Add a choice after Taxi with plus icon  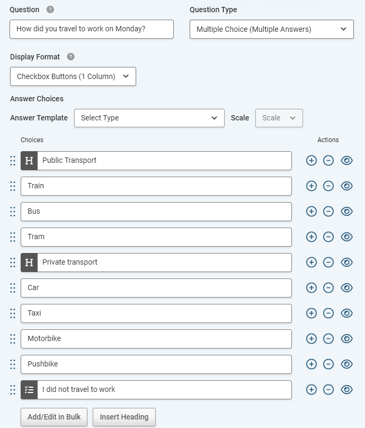pyautogui.click(x=311, y=313)
